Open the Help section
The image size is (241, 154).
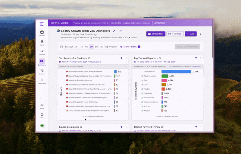[x=42, y=115]
